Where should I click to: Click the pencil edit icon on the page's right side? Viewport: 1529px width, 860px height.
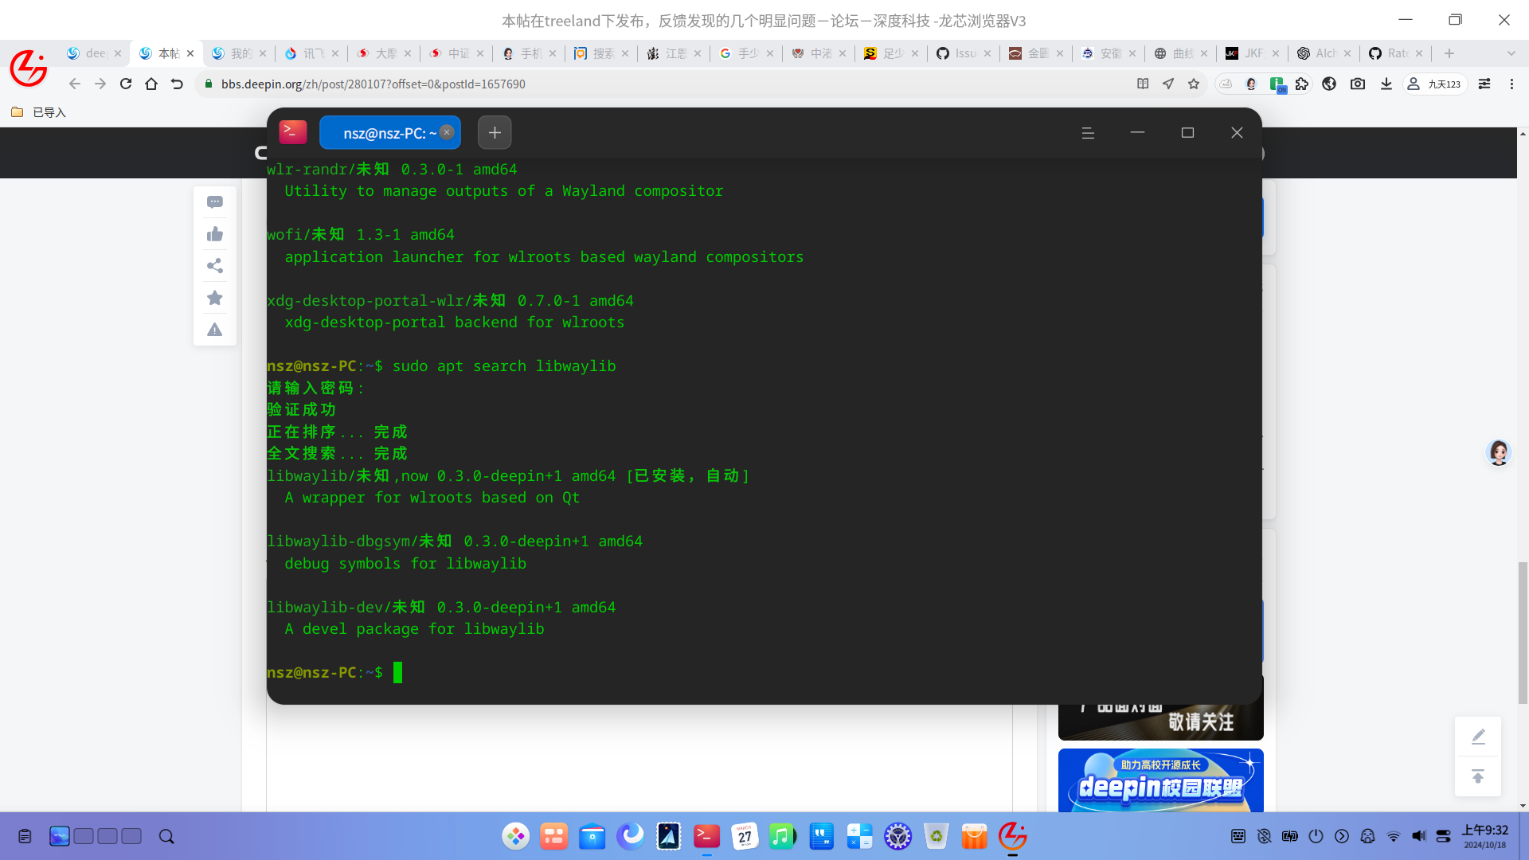(x=1478, y=737)
